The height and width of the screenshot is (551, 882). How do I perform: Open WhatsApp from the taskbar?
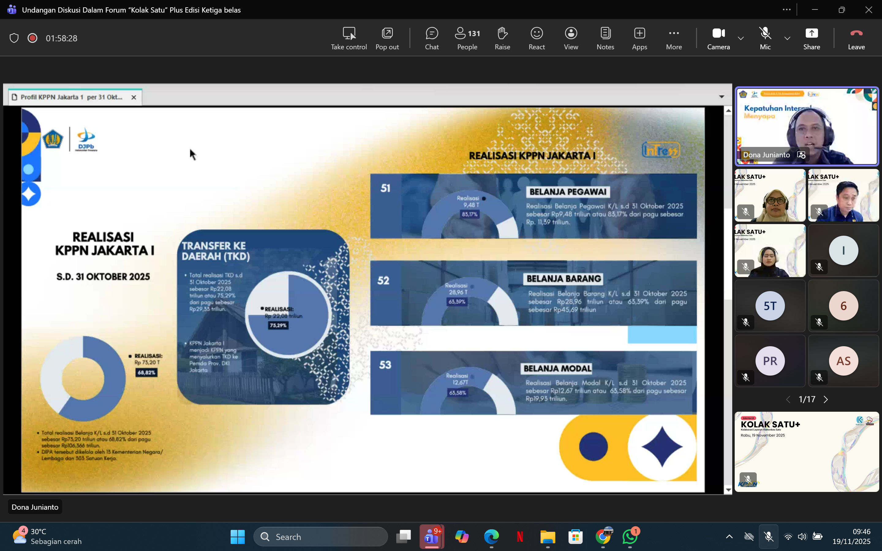point(630,536)
